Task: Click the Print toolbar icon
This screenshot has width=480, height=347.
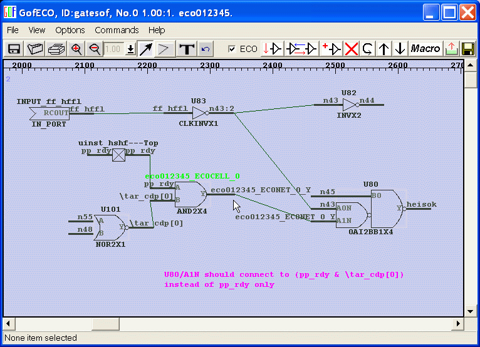Action: [x=56, y=49]
